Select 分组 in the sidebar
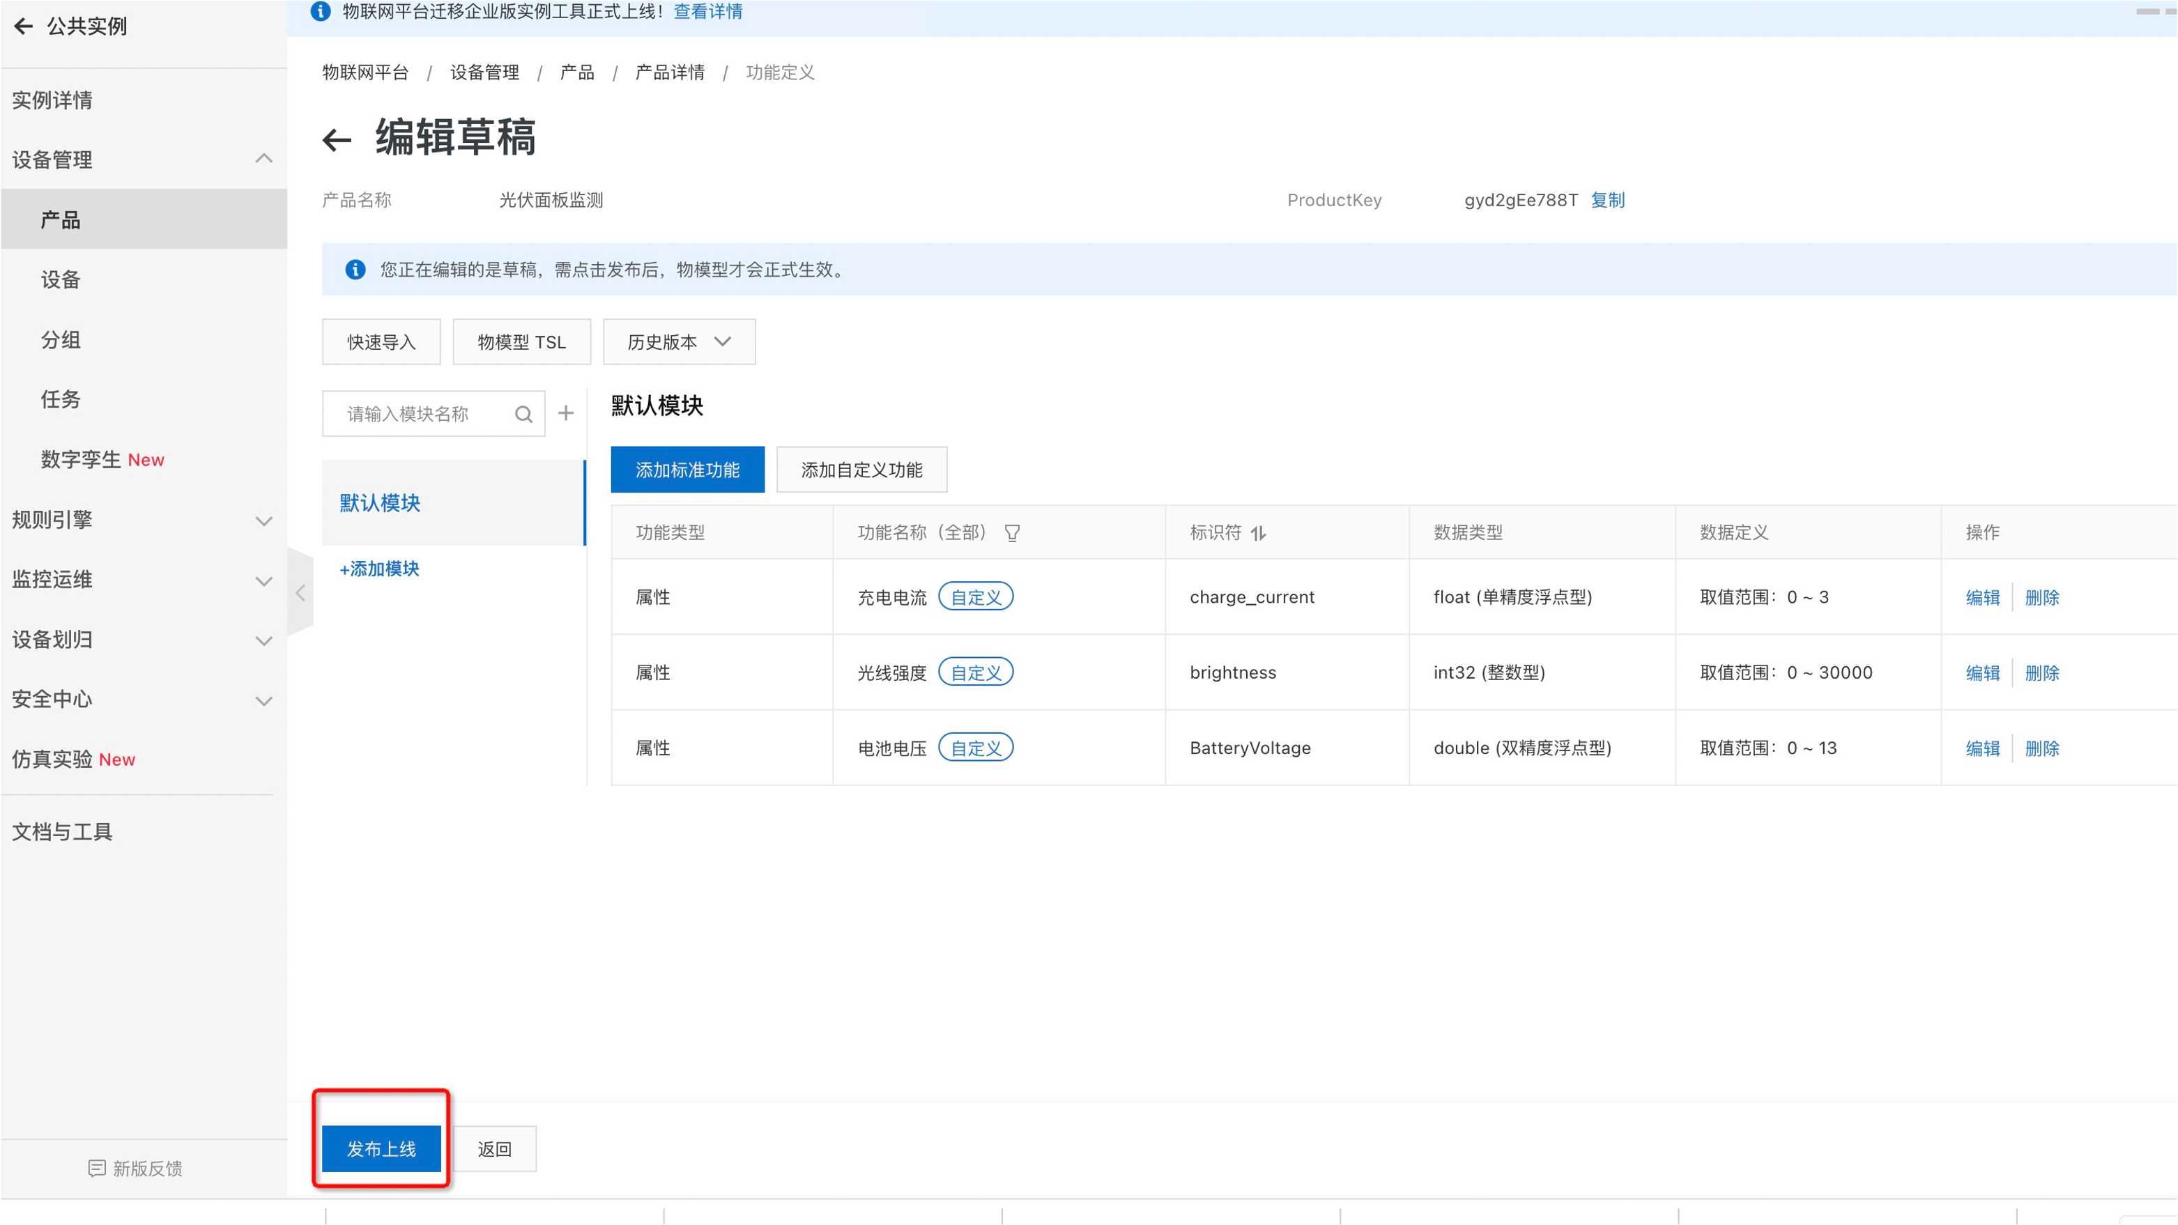Viewport: 2178px width, 1225px height. [61, 339]
